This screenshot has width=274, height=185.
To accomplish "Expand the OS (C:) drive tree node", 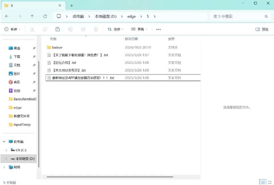I will 6,150.
